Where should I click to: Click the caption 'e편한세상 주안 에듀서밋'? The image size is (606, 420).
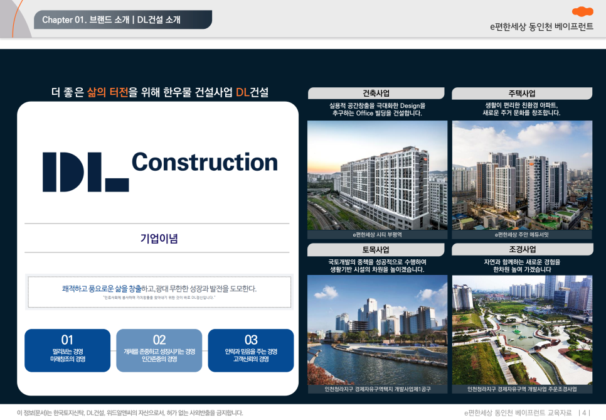(x=522, y=235)
